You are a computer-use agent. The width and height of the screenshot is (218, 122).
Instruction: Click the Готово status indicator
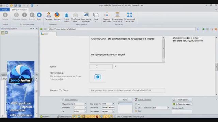[45, 117]
